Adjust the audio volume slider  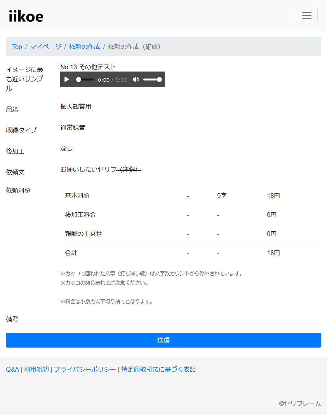(x=152, y=80)
